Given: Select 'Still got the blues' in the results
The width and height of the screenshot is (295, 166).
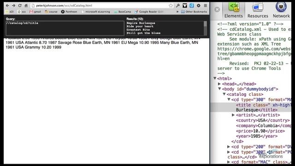Looking at the screenshot, I should point(143,33).
